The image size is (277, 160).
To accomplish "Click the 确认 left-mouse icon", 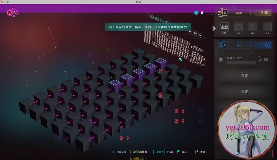I will click(179, 152).
